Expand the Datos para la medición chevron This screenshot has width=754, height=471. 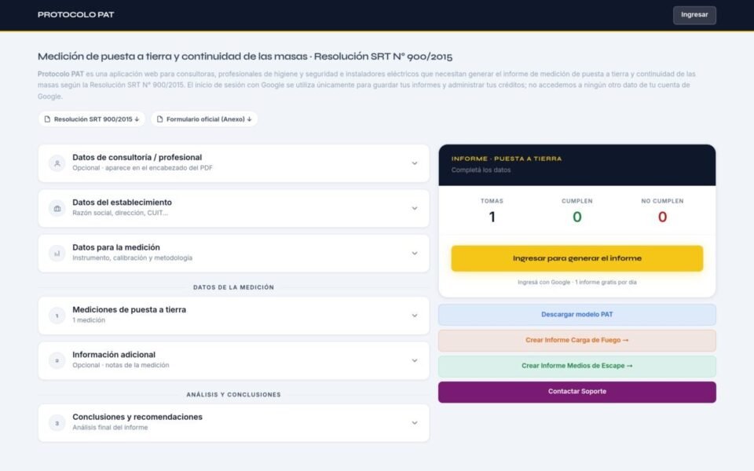(x=415, y=254)
